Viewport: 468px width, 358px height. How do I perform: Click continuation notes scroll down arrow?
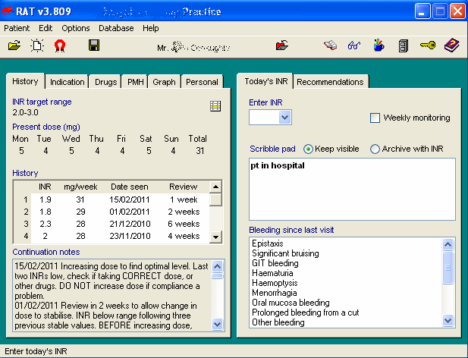click(x=217, y=324)
